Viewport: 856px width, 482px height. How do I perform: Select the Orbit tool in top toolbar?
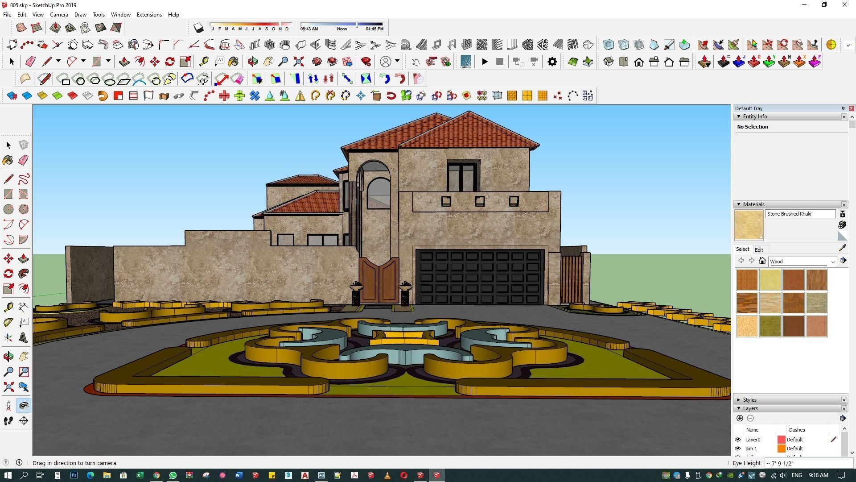pos(253,62)
